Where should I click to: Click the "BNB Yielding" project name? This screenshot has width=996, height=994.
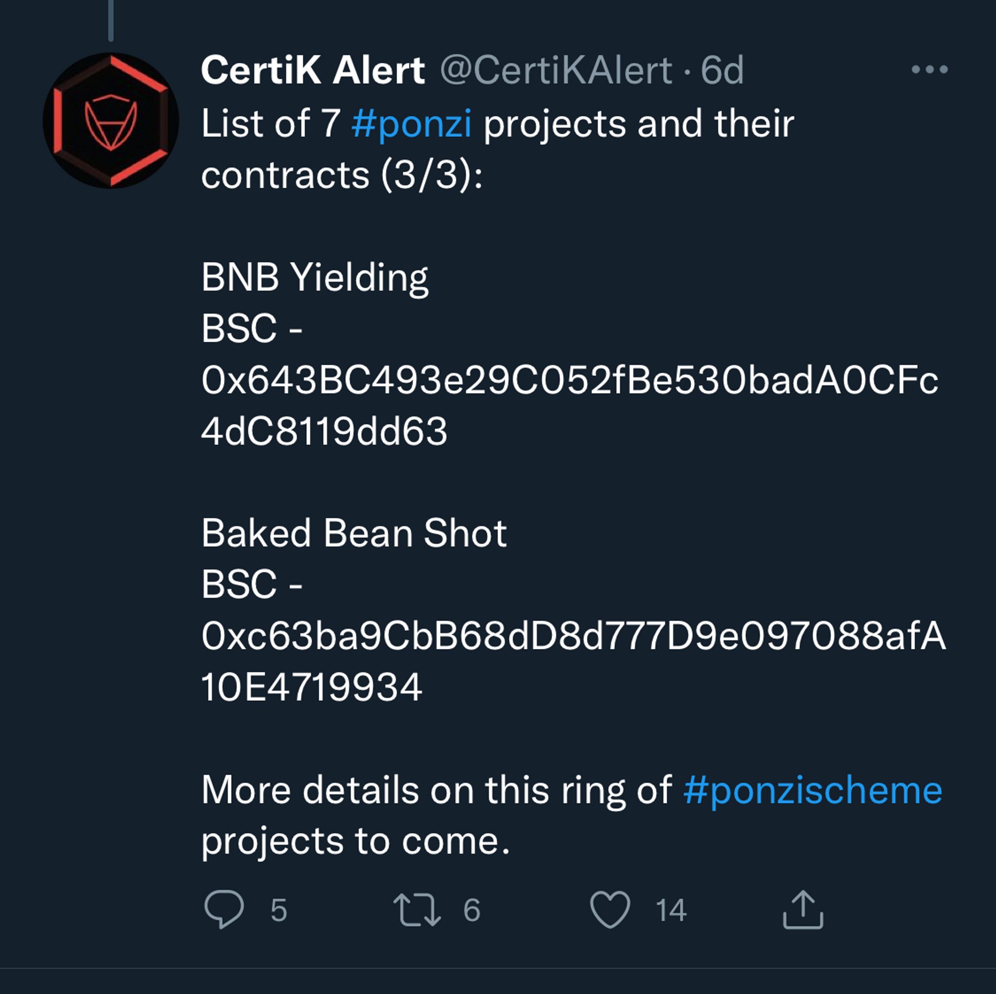(x=315, y=277)
